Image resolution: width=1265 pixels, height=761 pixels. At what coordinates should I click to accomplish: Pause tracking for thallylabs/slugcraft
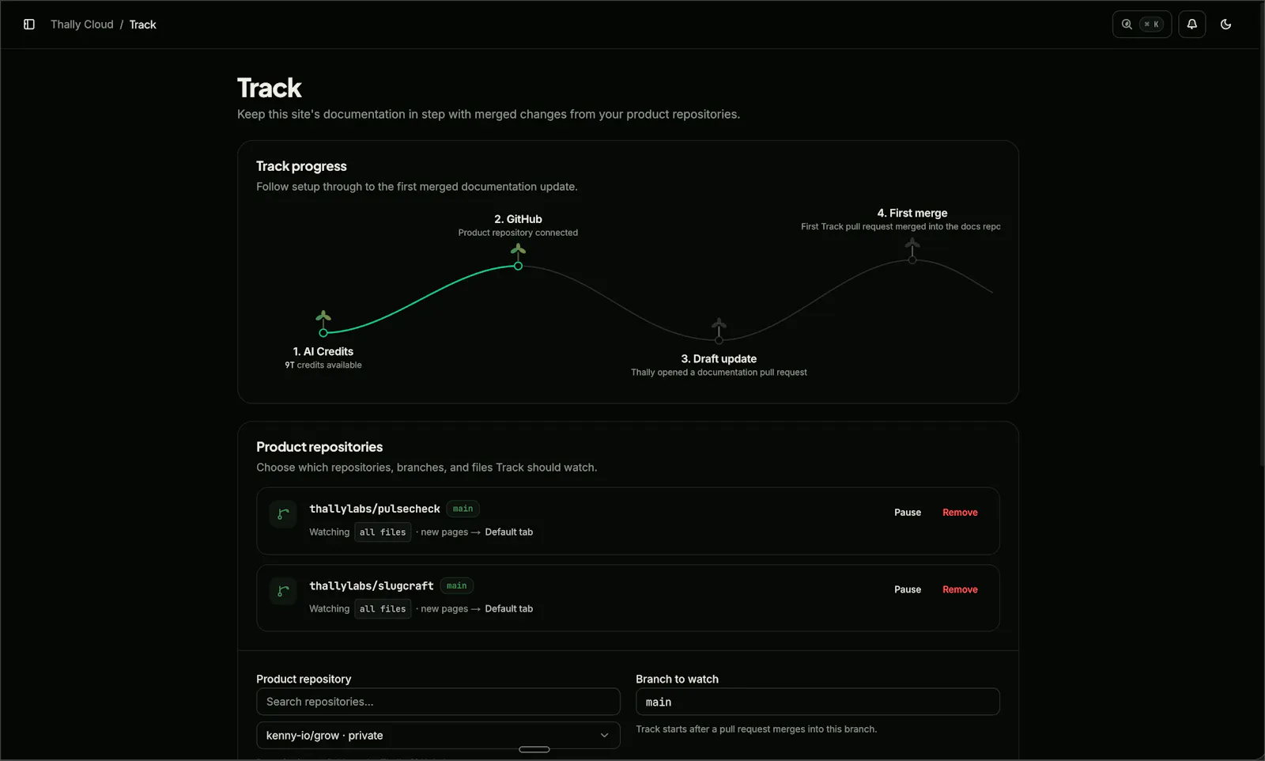pos(908,589)
